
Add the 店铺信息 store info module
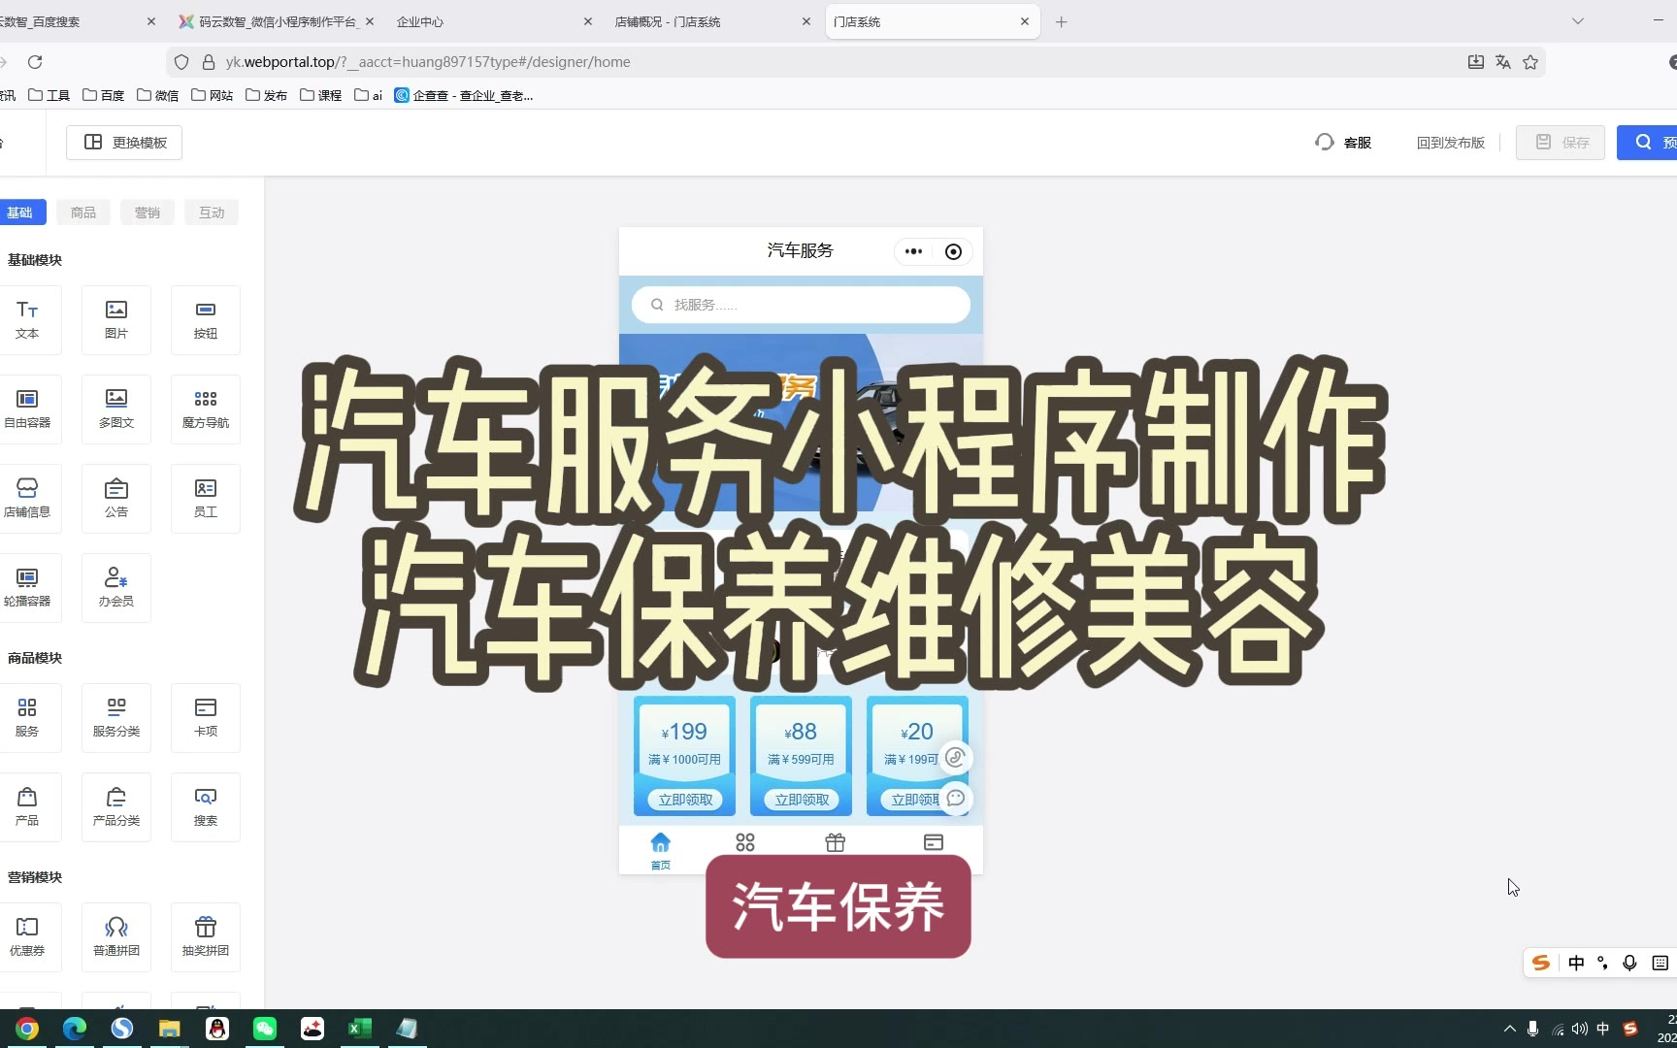(27, 498)
